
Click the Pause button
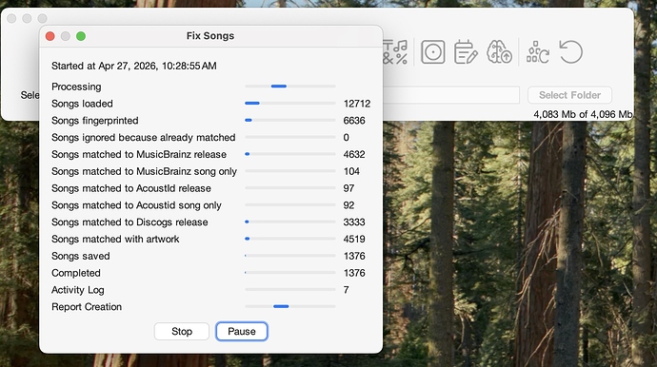pyautogui.click(x=242, y=332)
